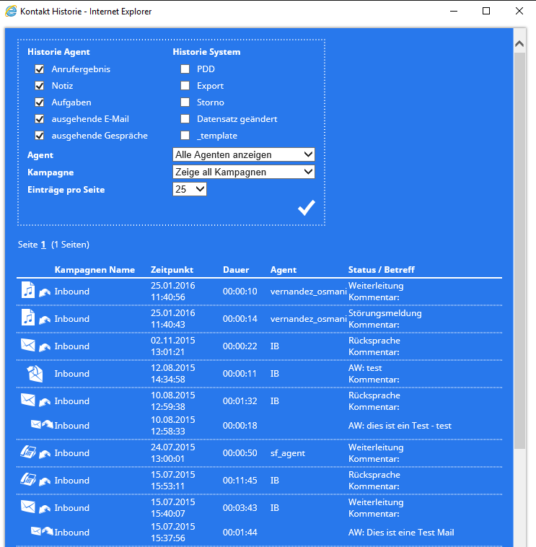Open the Einträge pro Seite dropdown
The width and height of the screenshot is (536, 547).
(x=190, y=189)
